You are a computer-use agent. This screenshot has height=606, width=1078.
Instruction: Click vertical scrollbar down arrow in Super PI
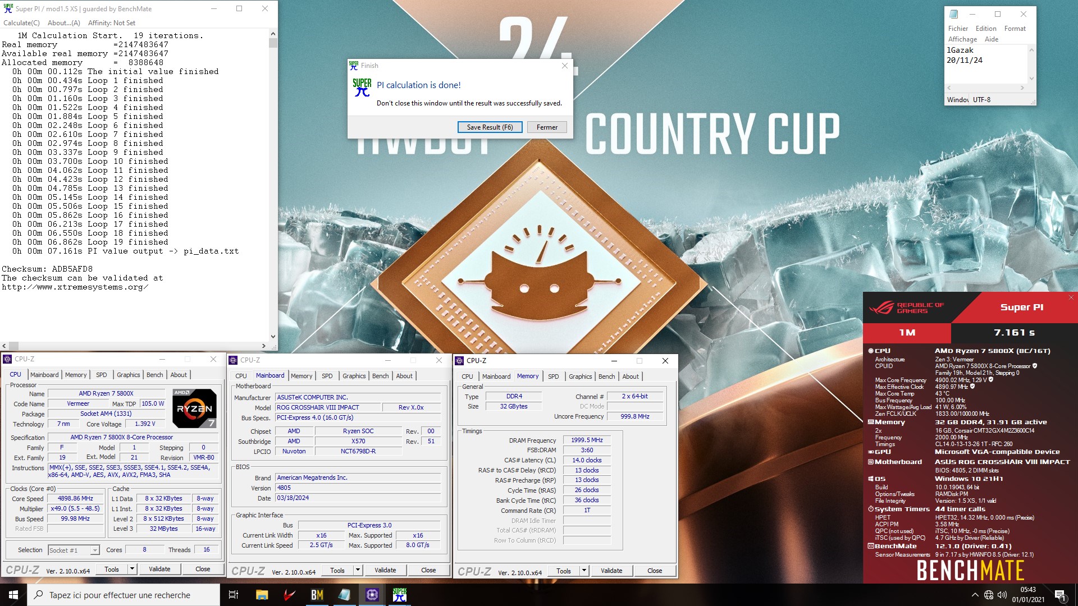pyautogui.click(x=273, y=337)
